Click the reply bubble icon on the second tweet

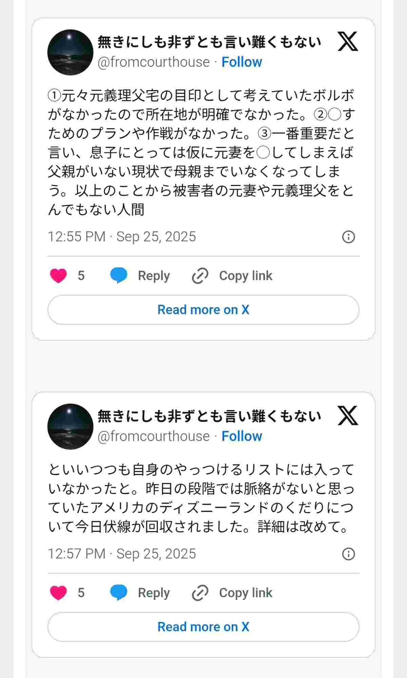pos(119,592)
